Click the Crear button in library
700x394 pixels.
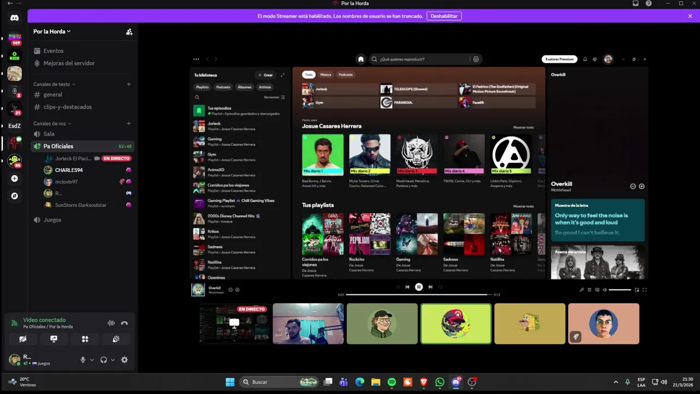[265, 75]
